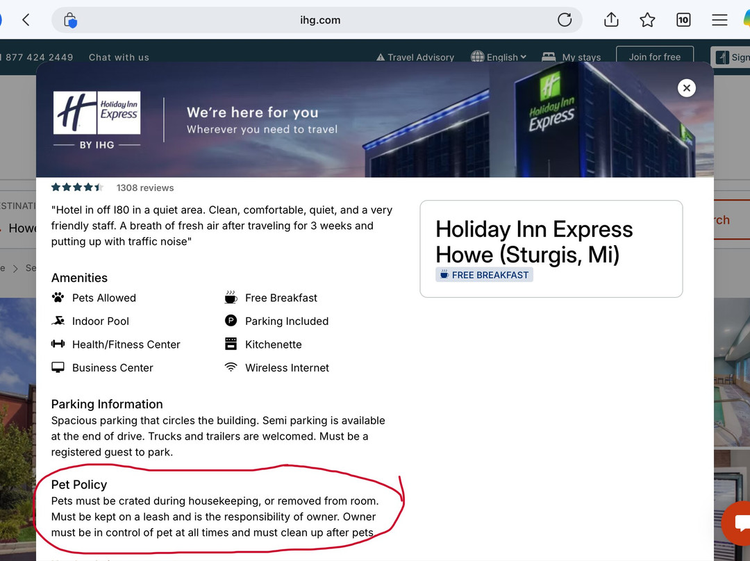Go back using the browser back arrow
This screenshot has width=750, height=561.
(26, 20)
